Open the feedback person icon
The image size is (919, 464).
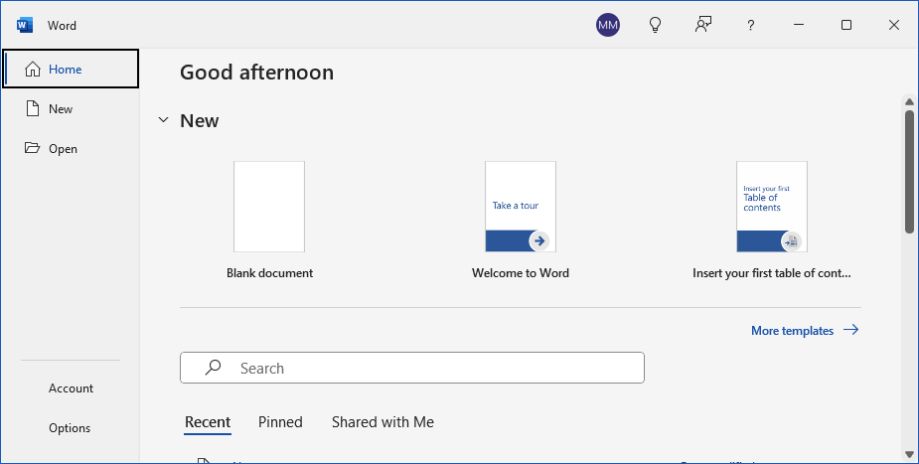point(702,25)
